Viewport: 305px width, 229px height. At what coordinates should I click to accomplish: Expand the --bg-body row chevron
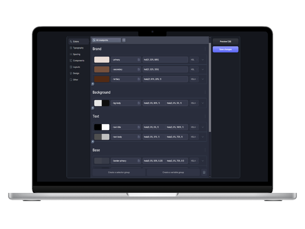coord(203,103)
